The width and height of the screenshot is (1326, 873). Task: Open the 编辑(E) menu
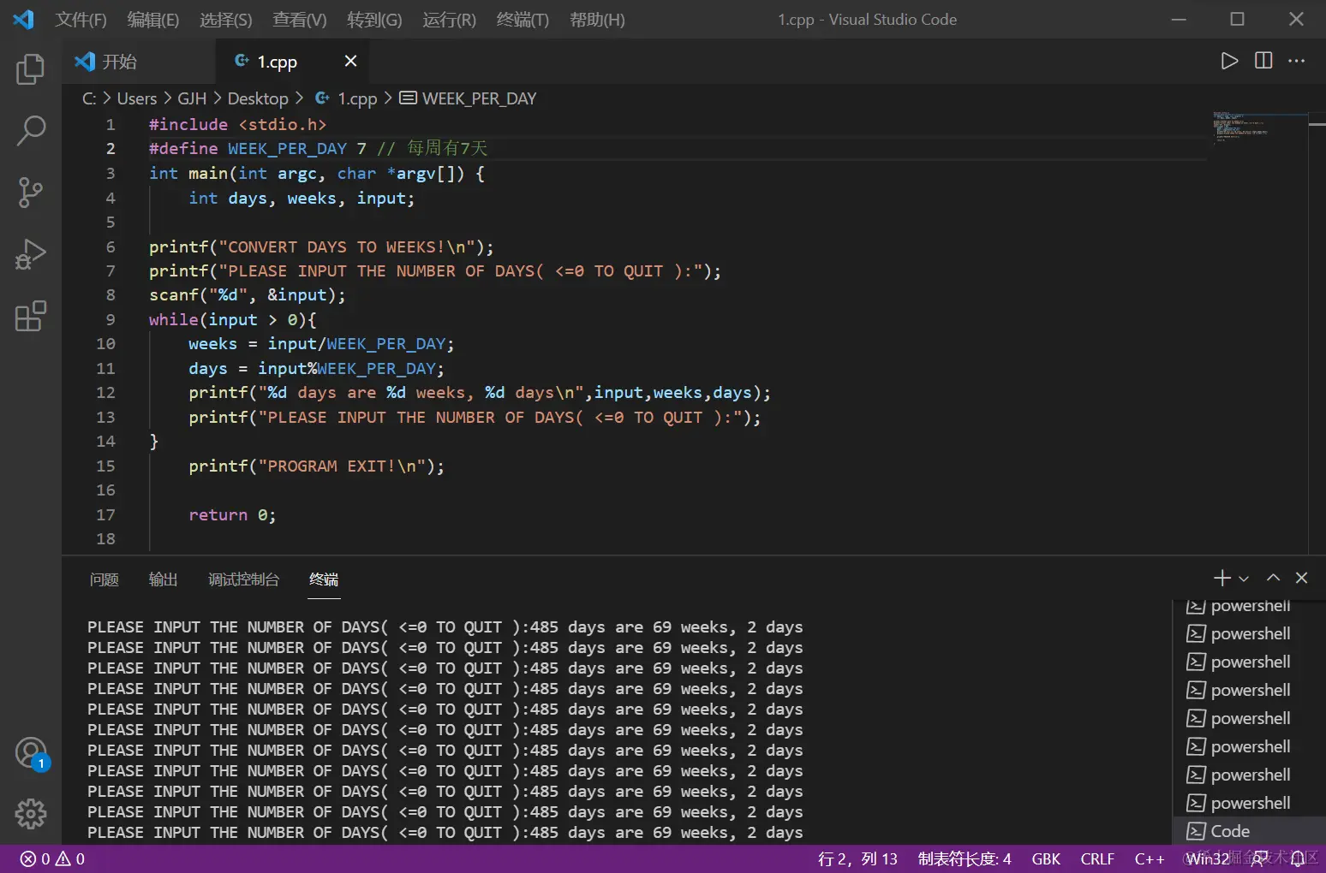[153, 20]
